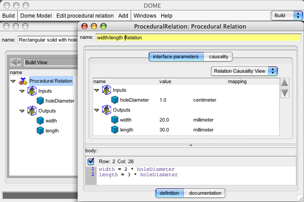Click the length cube icon in the parameters table
The height and width of the screenshot is (202, 304).
pyautogui.click(x=115, y=130)
